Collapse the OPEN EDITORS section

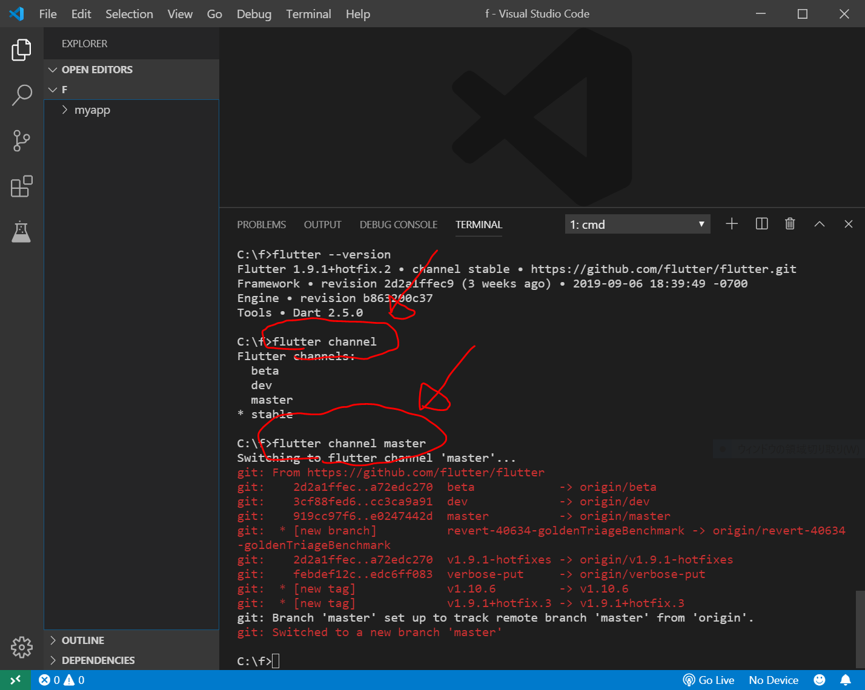coord(97,70)
